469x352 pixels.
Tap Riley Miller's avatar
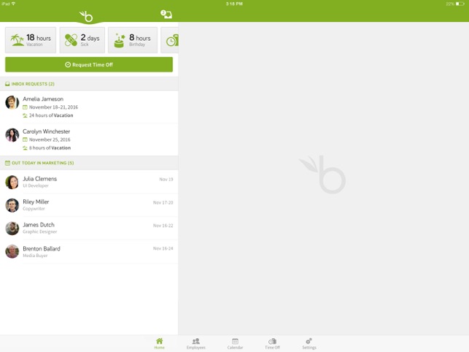coord(12,205)
